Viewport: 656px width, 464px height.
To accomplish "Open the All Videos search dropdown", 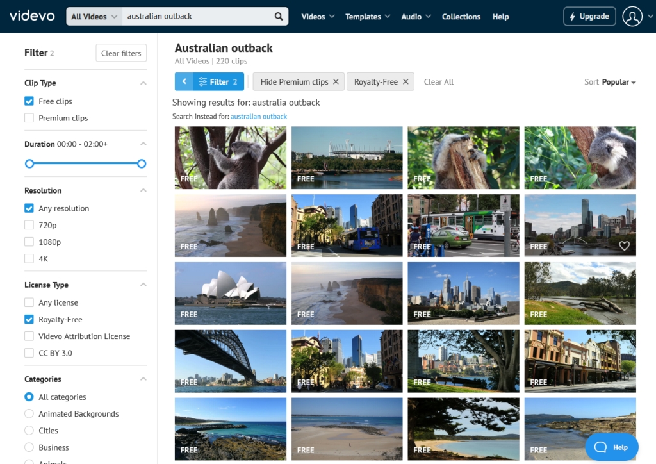I will coord(94,17).
